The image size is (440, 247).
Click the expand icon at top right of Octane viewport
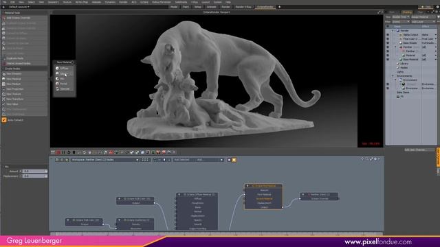point(379,12)
